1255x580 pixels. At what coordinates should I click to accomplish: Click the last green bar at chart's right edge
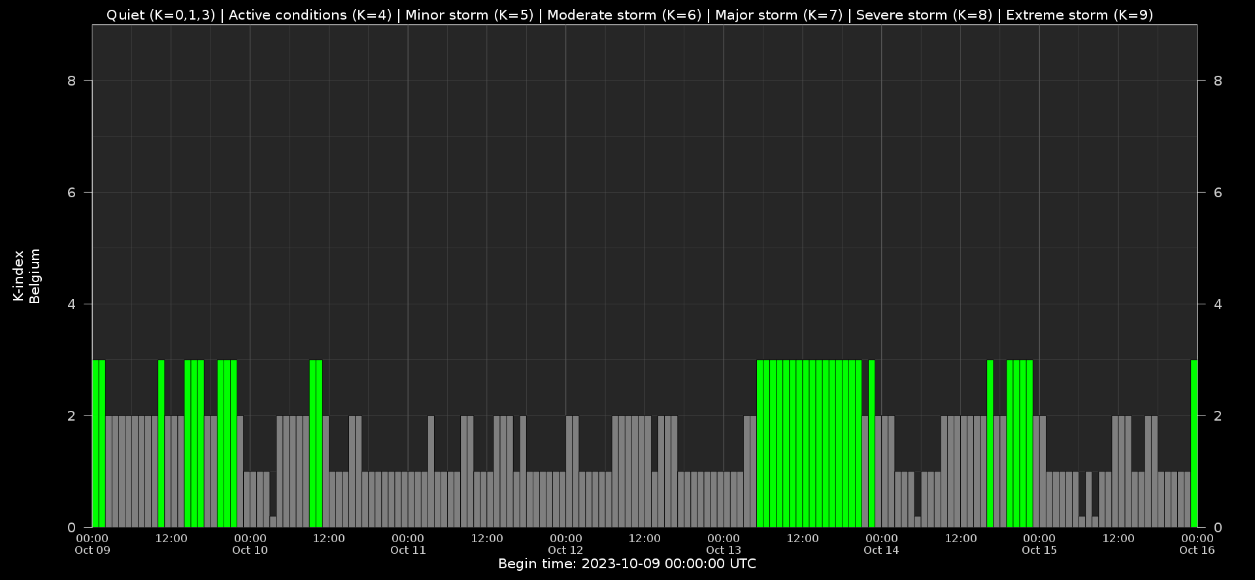coord(1194,444)
